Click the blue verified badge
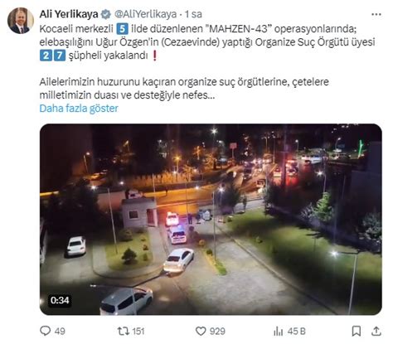393x344 pixels. [105, 14]
